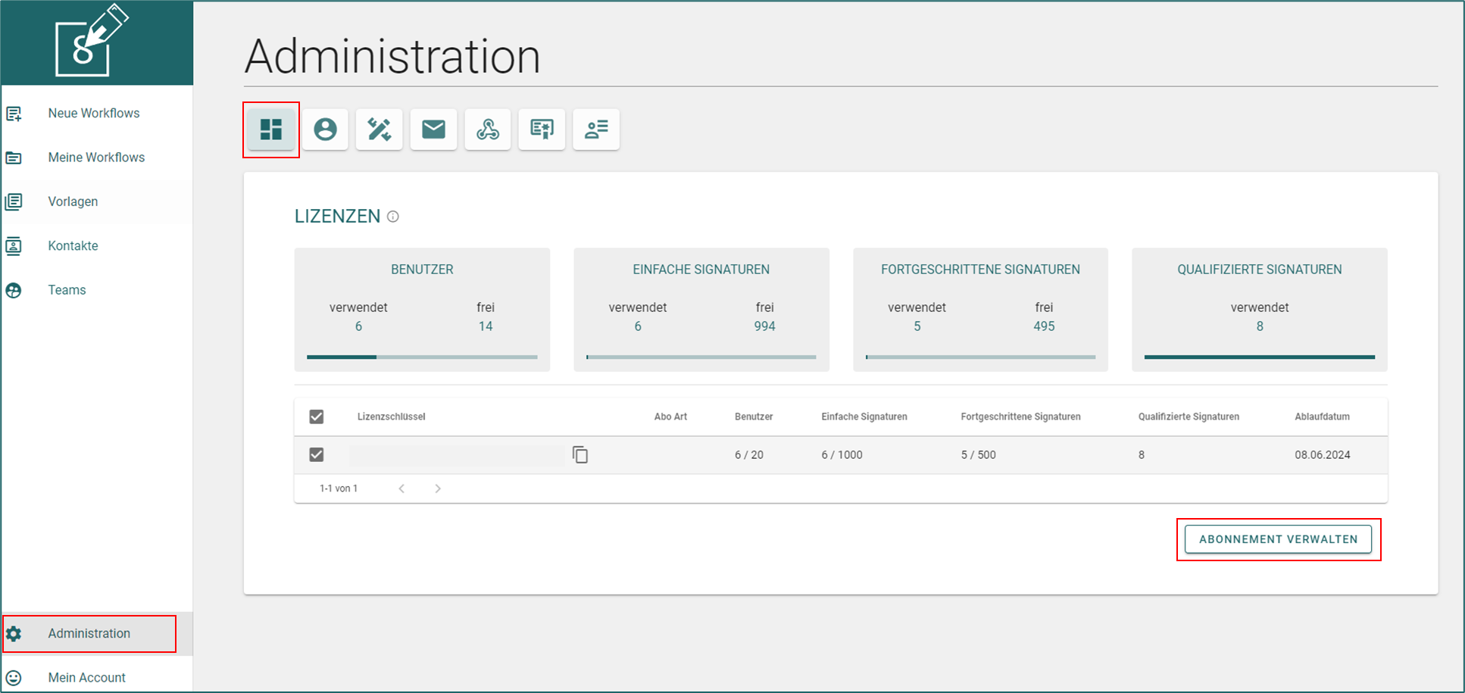Click the Administration gear icon
The width and height of the screenshot is (1465, 693).
pyautogui.click(x=14, y=634)
